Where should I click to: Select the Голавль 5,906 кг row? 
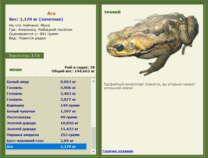click(x=46, y=88)
